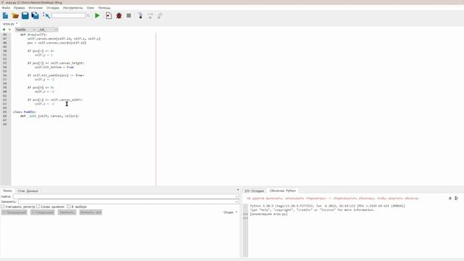Image resolution: width=464 pixels, height=261 pixels.
Task: Stop execution with the gray square icon
Action: point(129,15)
